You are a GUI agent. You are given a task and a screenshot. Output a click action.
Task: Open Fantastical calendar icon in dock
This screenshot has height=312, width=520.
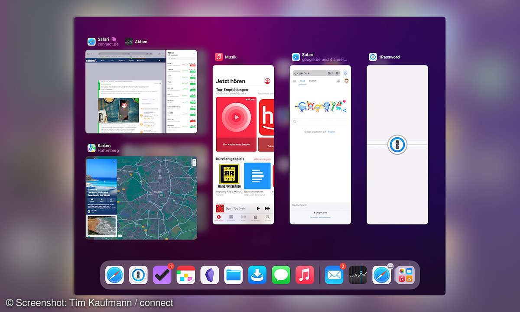[186, 275]
